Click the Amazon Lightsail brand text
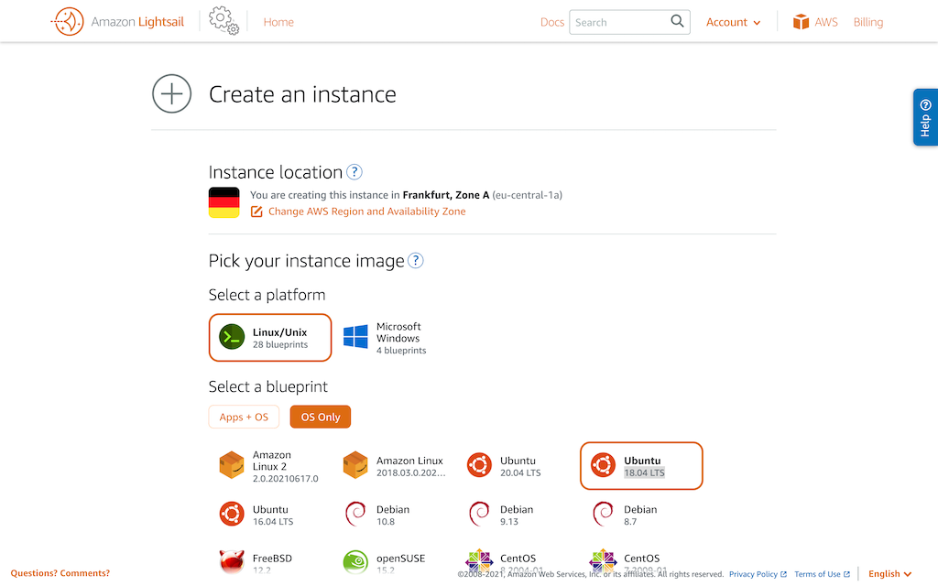The image size is (938, 586). [x=137, y=22]
